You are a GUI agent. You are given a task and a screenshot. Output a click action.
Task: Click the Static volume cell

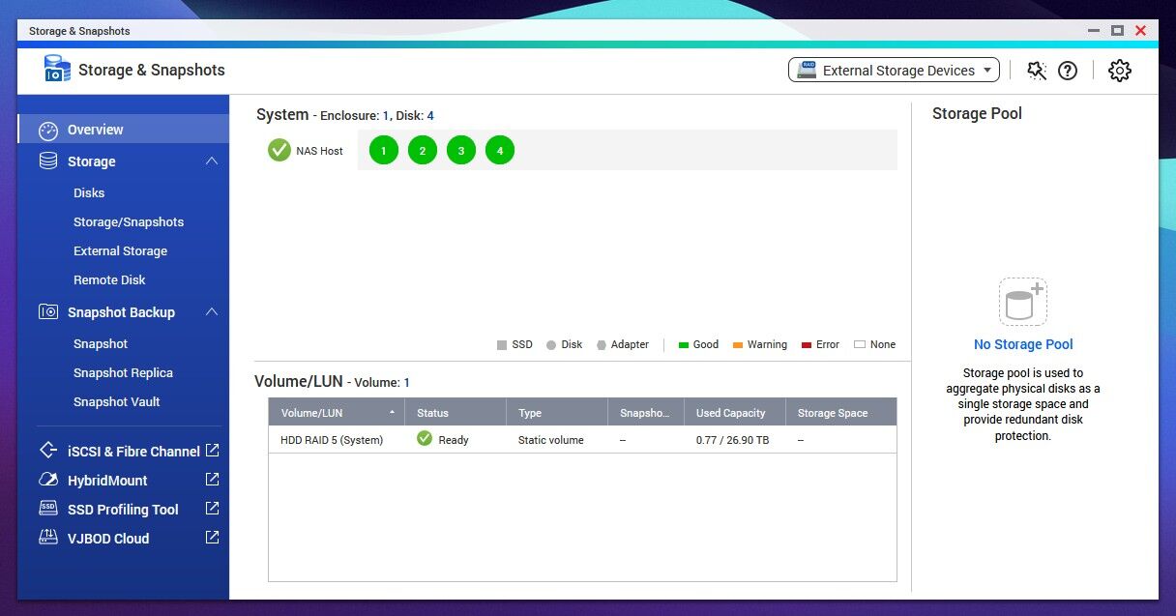coord(551,440)
